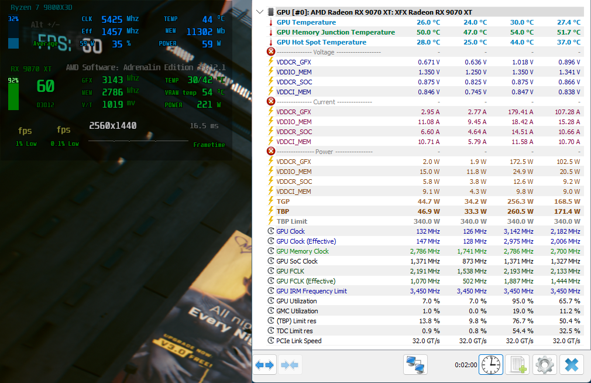
Task: Select the GPU Temperature sensor label
Action: [306, 22]
